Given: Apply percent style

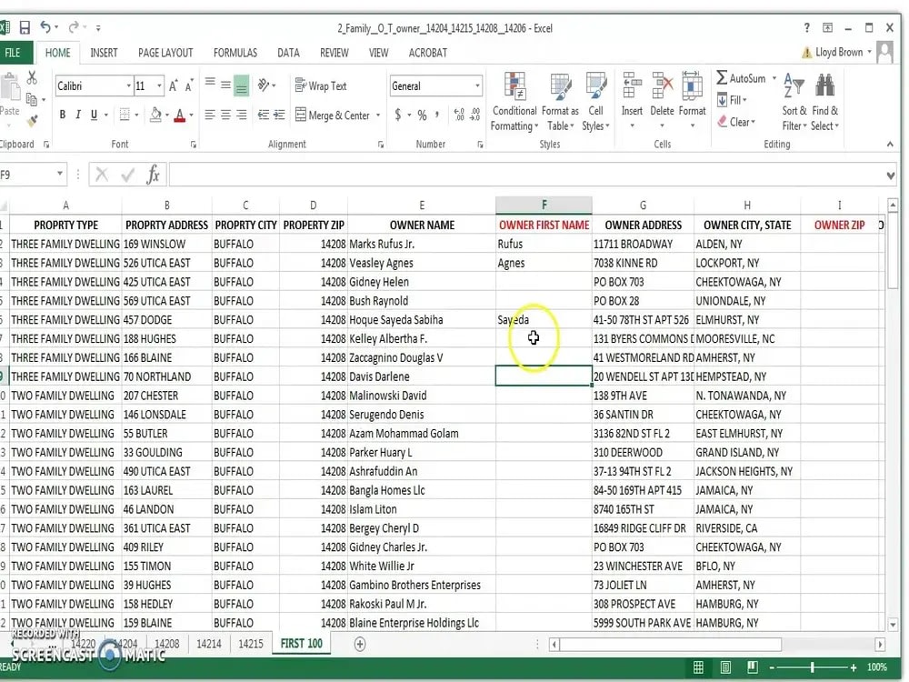Looking at the screenshot, I should tap(422, 115).
